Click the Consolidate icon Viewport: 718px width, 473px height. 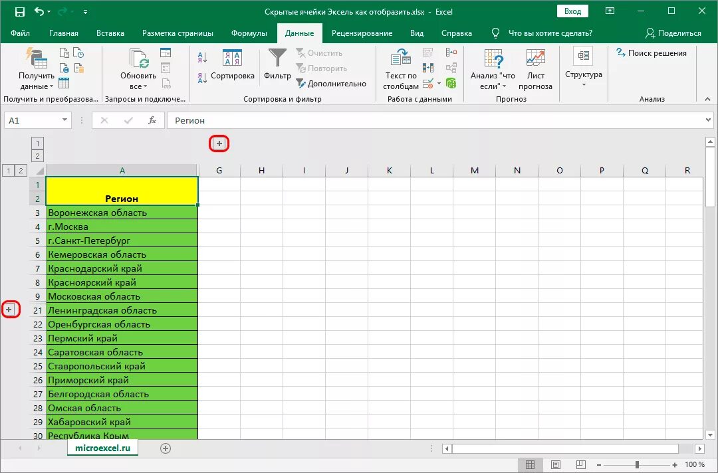pyautogui.click(x=451, y=53)
